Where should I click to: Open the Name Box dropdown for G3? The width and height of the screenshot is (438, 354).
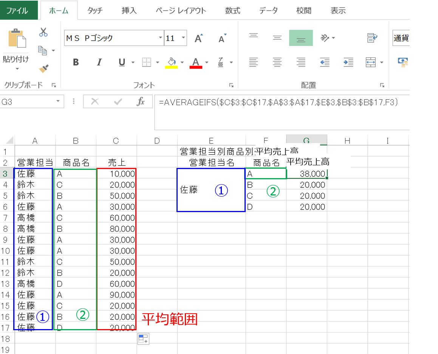coord(58,102)
